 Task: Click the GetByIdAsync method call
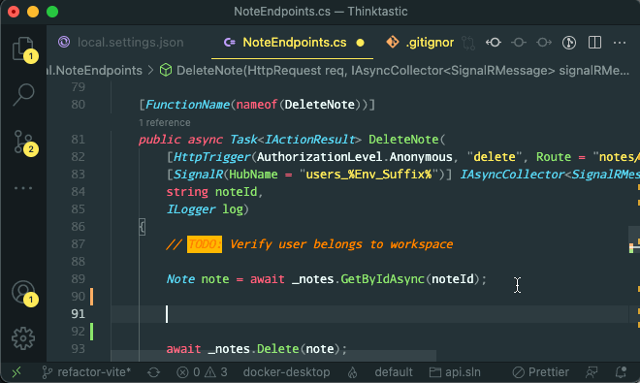click(382, 279)
